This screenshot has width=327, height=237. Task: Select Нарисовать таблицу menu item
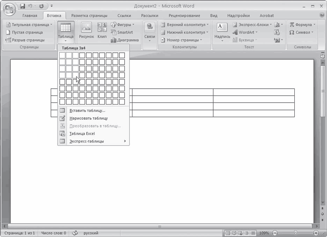click(94, 118)
